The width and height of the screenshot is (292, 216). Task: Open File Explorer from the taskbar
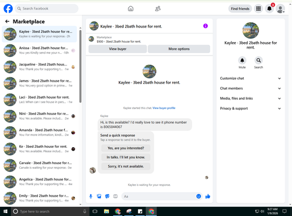point(106,211)
